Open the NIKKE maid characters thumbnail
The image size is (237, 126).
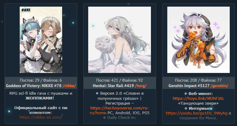coord(41,40)
